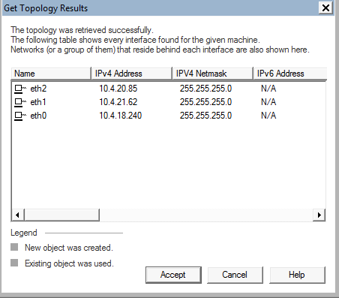
Task: Sort by the IPv6 Address column header
Action: (290, 74)
